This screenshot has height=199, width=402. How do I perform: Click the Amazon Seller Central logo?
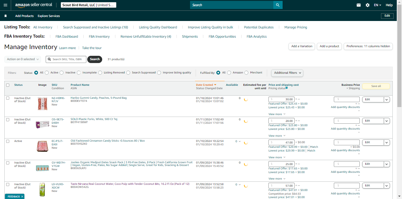click(x=34, y=5)
